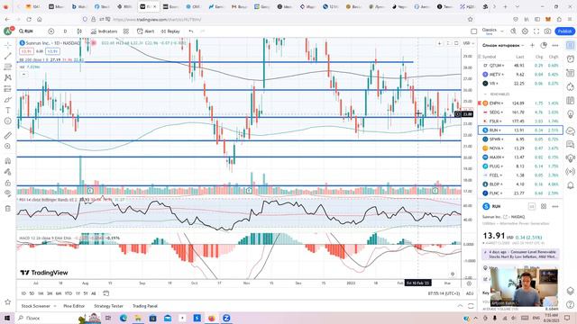Open Zoom app from taskbar
Screen dimensions: 577x324
[226, 318]
